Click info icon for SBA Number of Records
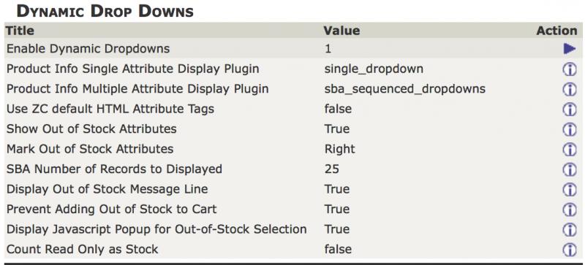 click(x=570, y=169)
